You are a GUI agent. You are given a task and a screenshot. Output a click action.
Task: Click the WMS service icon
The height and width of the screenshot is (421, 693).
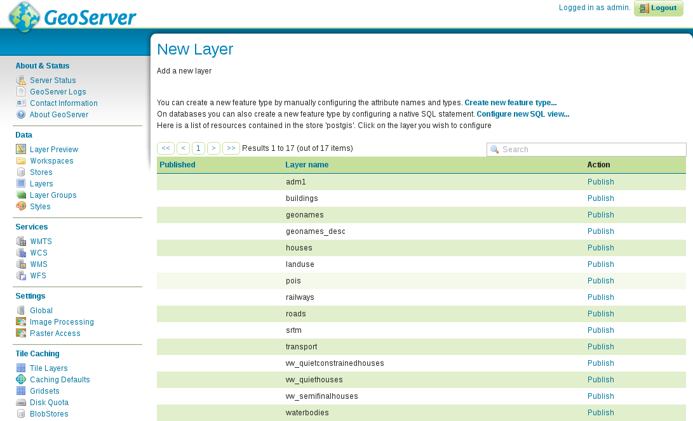[21, 264]
